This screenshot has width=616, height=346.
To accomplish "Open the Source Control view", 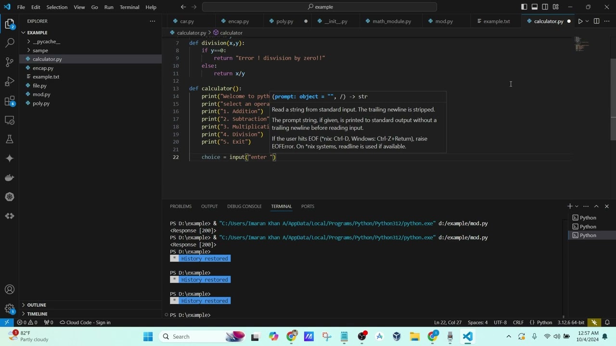I will tap(10, 62).
